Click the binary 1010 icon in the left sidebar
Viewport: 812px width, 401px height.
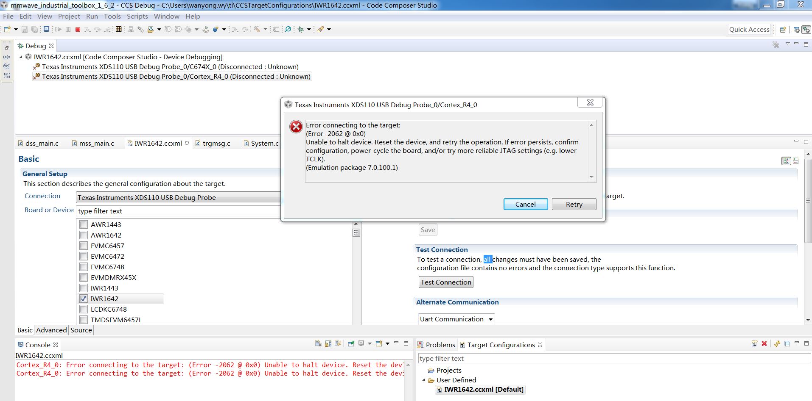(x=7, y=76)
